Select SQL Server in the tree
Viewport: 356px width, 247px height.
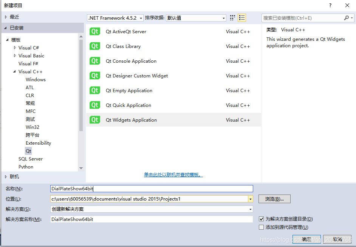31,159
